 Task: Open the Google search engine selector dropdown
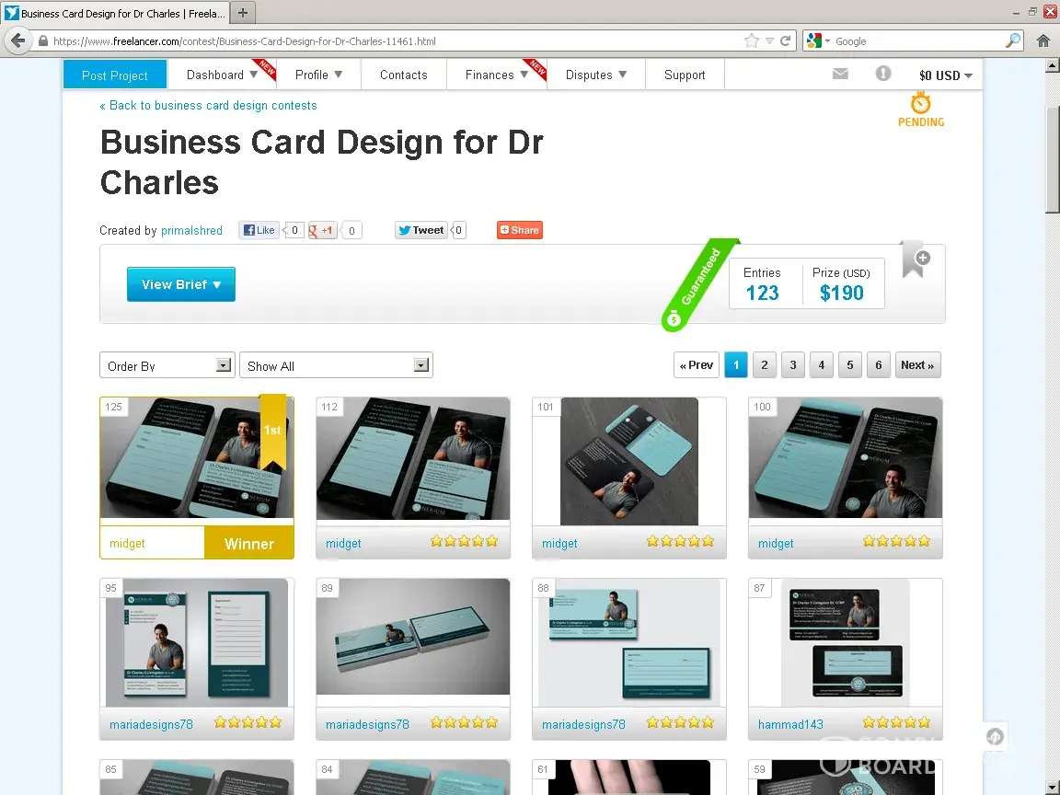817,40
